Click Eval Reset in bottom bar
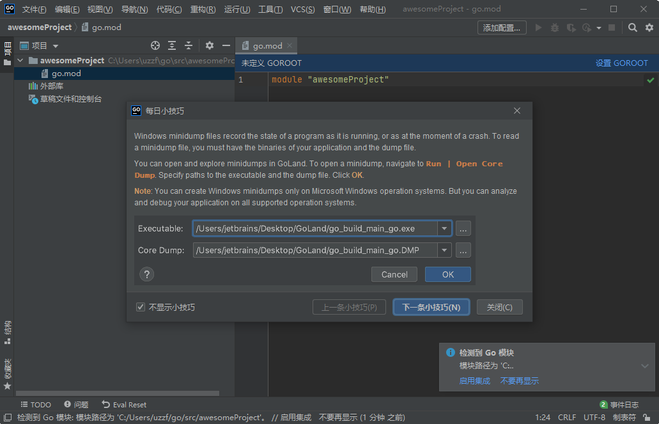Image resolution: width=659 pixels, height=424 pixels. pyautogui.click(x=125, y=405)
